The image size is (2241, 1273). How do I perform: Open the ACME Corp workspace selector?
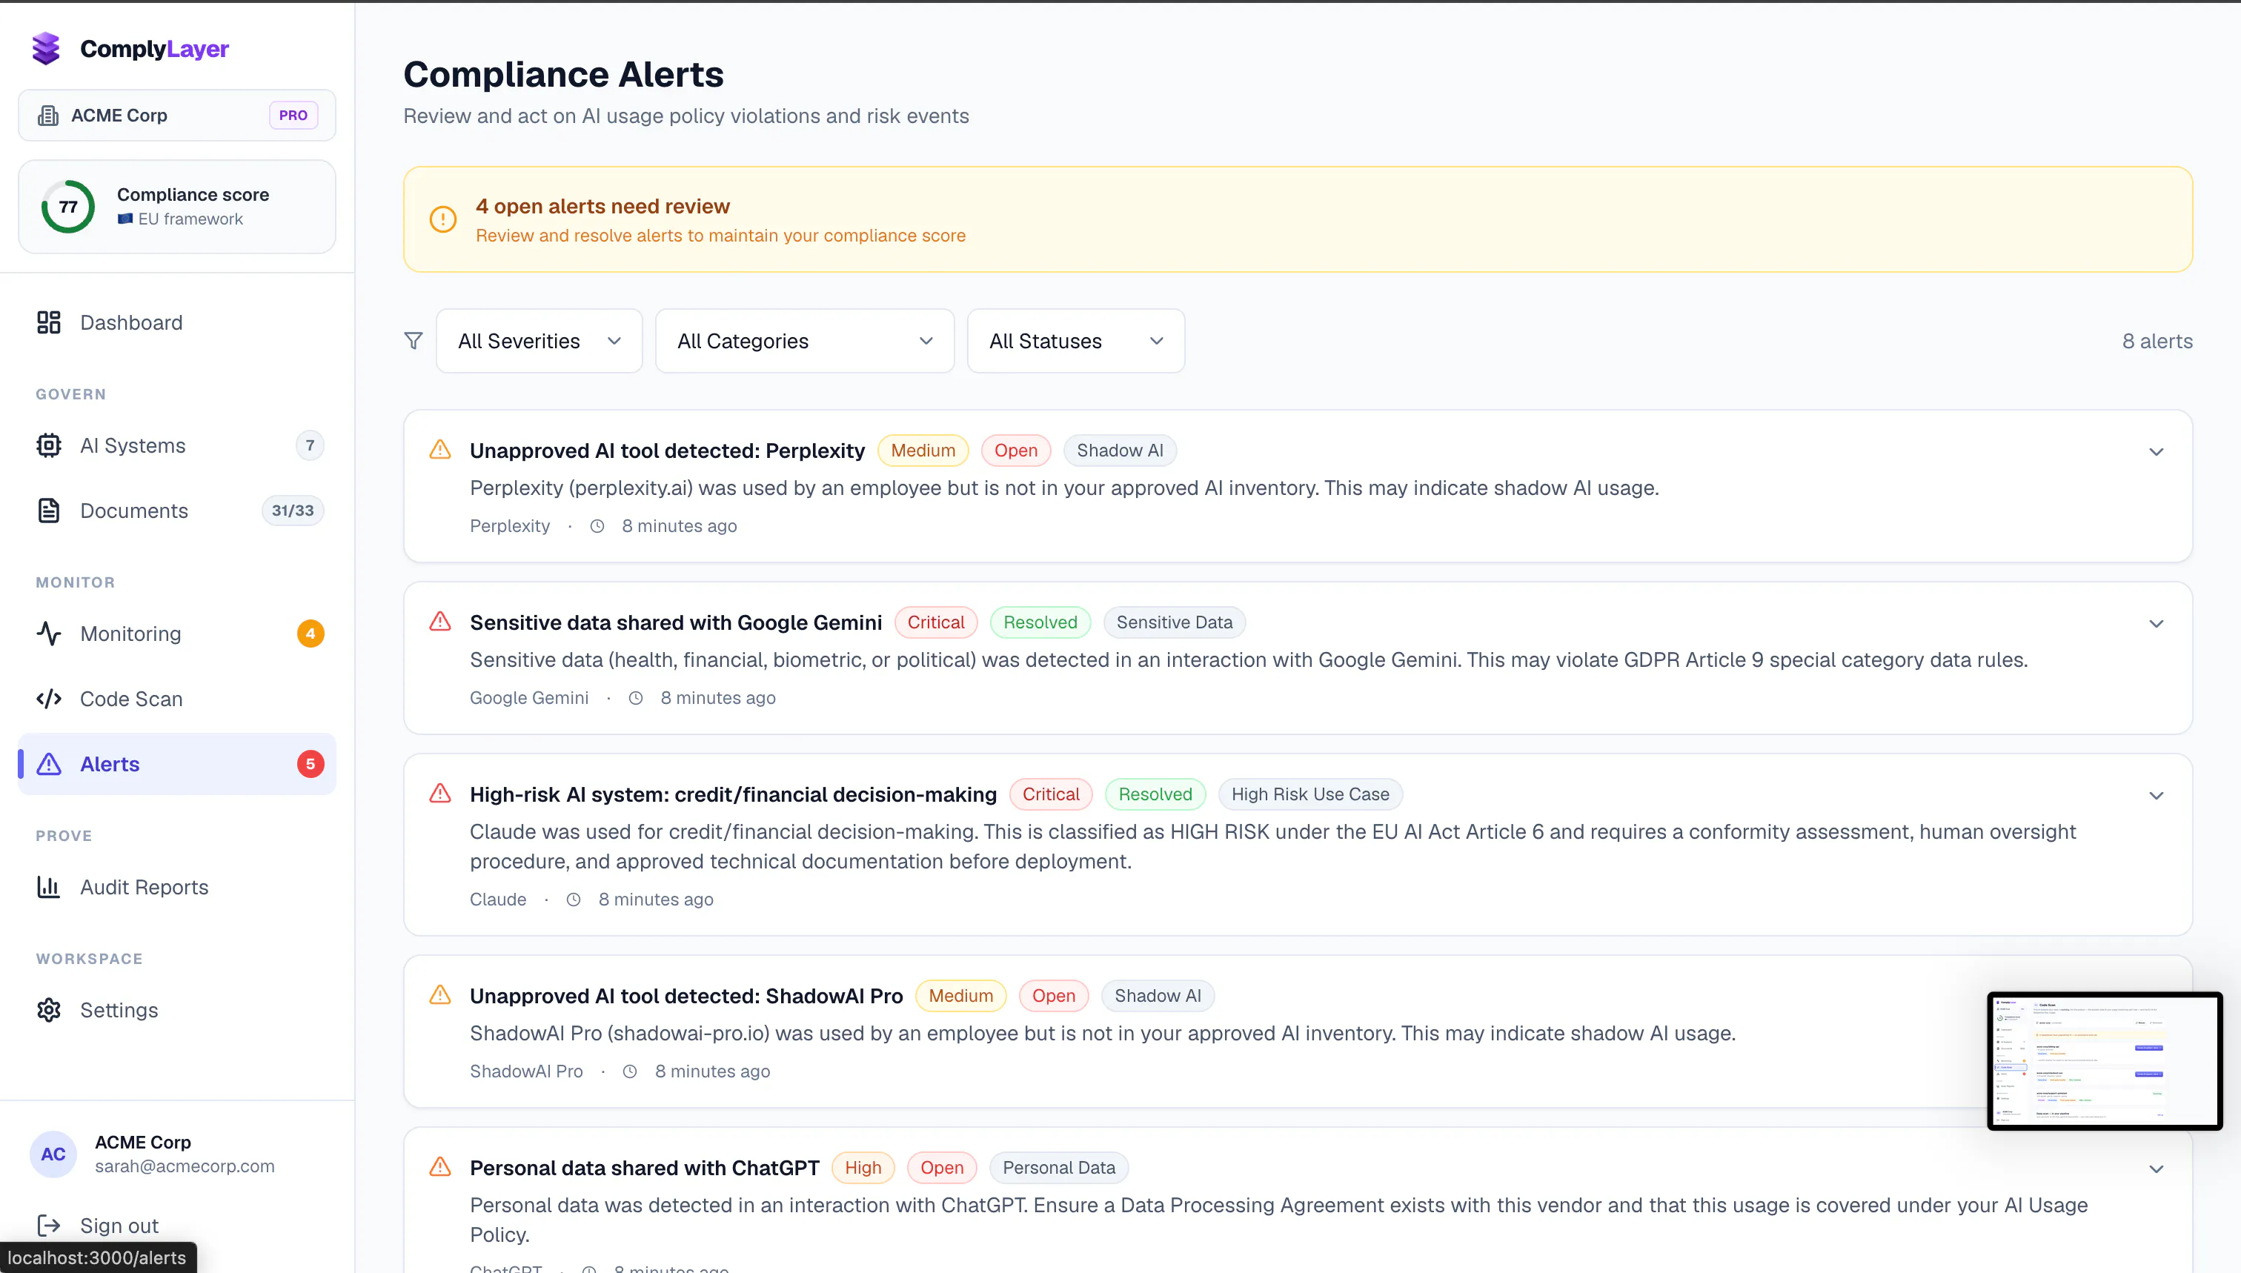[176, 116]
